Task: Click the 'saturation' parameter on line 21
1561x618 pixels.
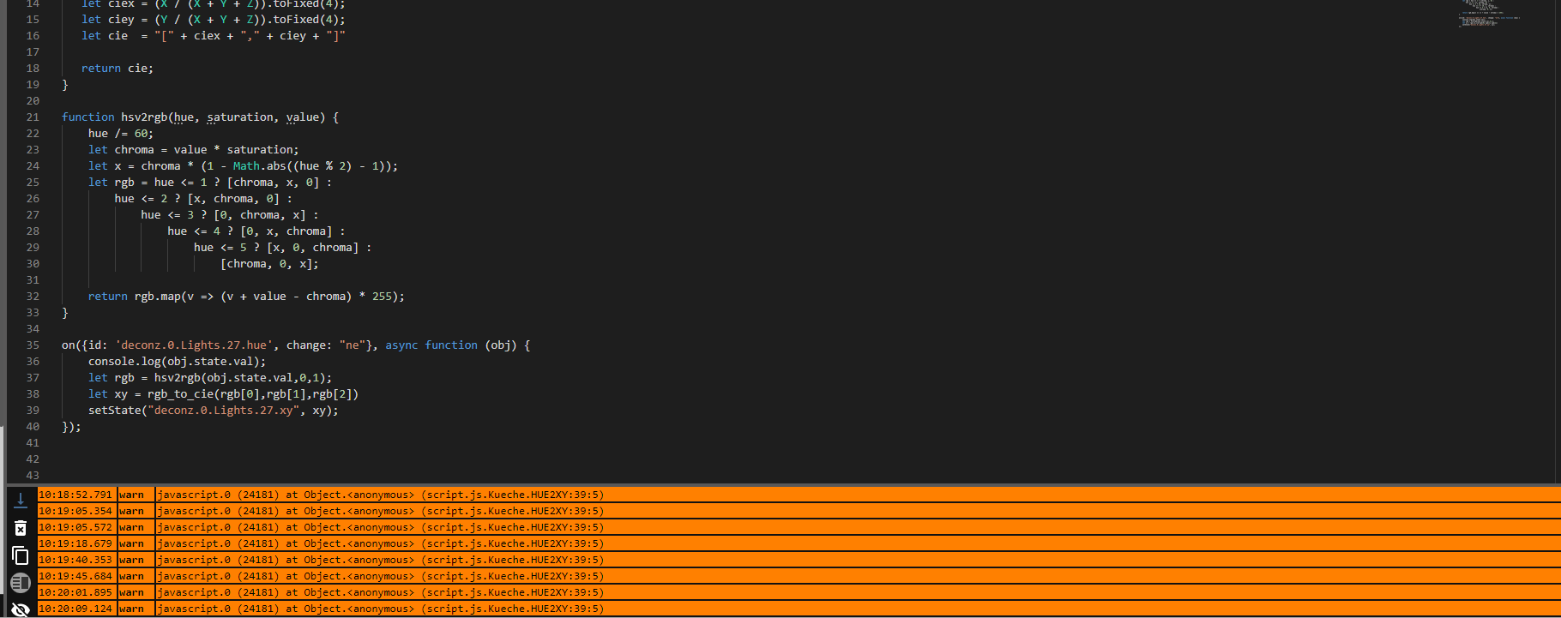Action: 240,117
